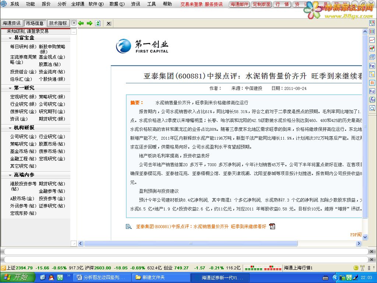Click the scroll-down arrow of the report pane
This screenshot has height=283, width=377.
[365, 237]
